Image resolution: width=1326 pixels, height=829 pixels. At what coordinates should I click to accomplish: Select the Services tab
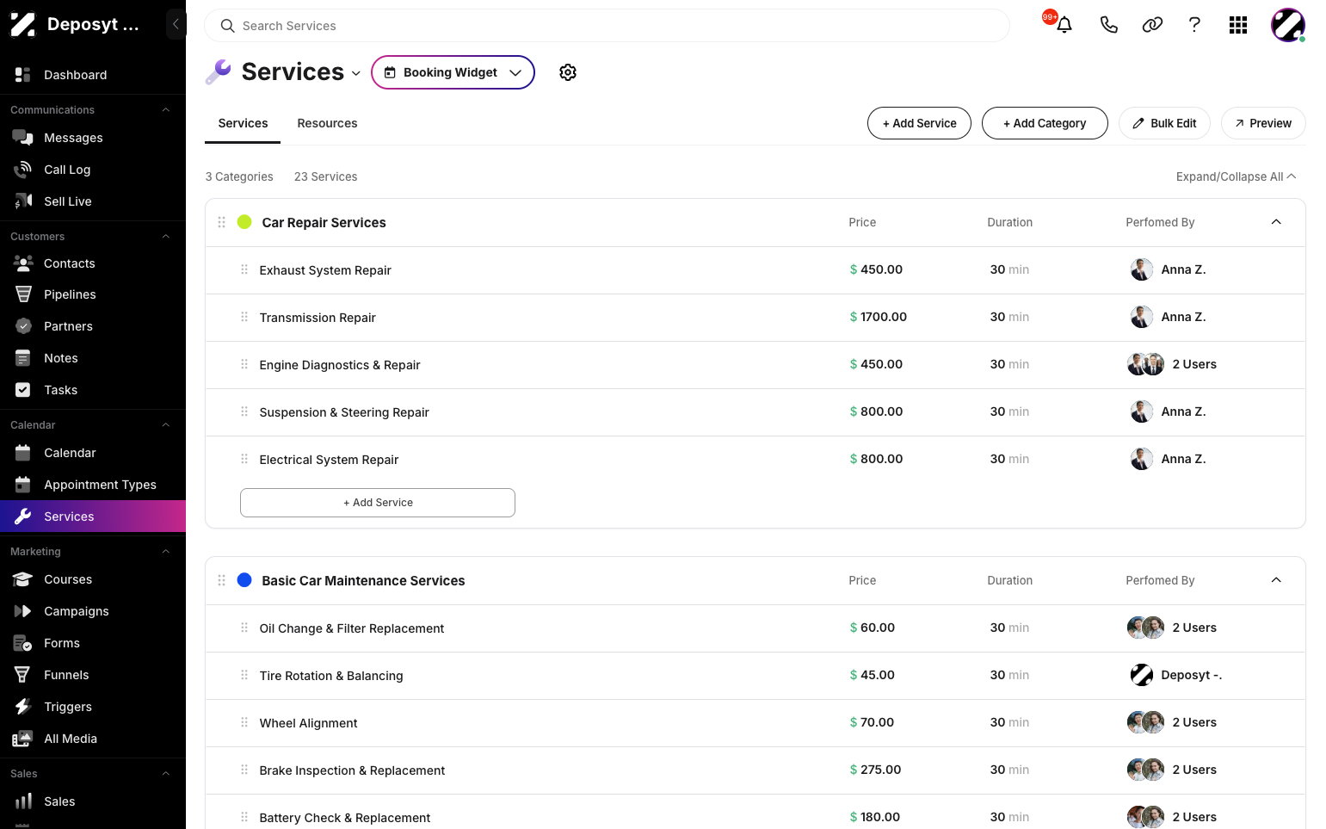pyautogui.click(x=243, y=123)
